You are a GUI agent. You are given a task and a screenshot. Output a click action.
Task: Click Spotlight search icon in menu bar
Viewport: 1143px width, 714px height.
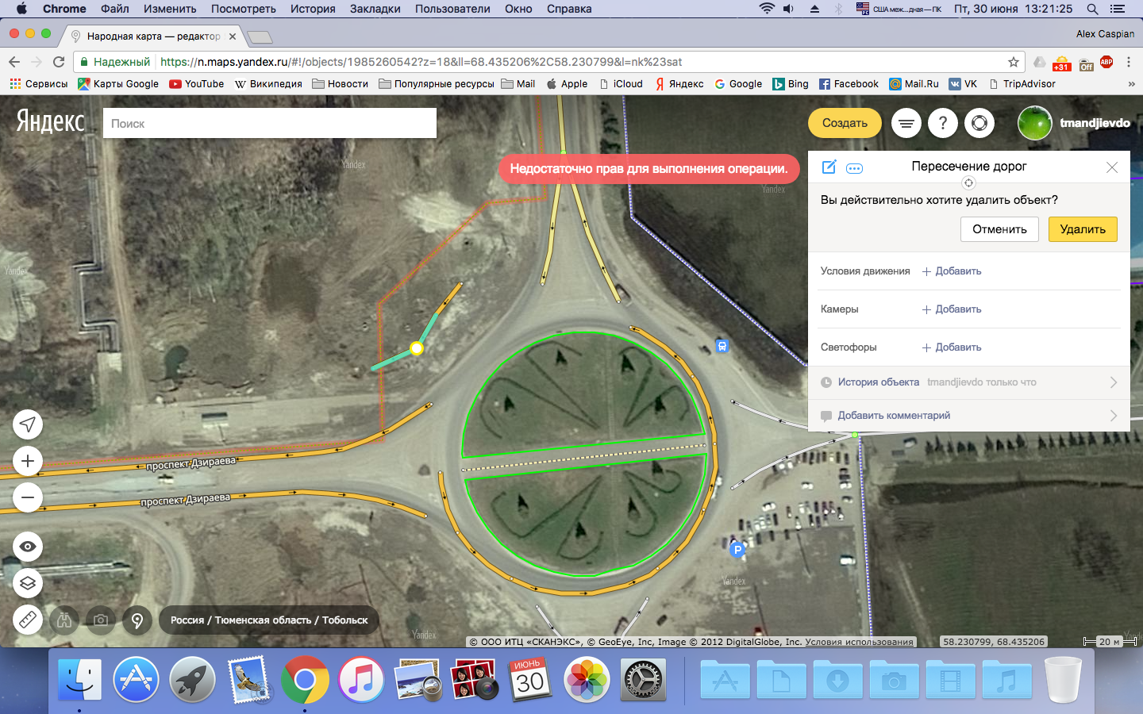coord(1092,9)
